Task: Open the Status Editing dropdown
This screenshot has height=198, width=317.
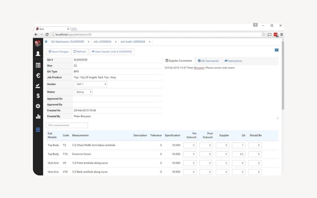Action: (83, 92)
